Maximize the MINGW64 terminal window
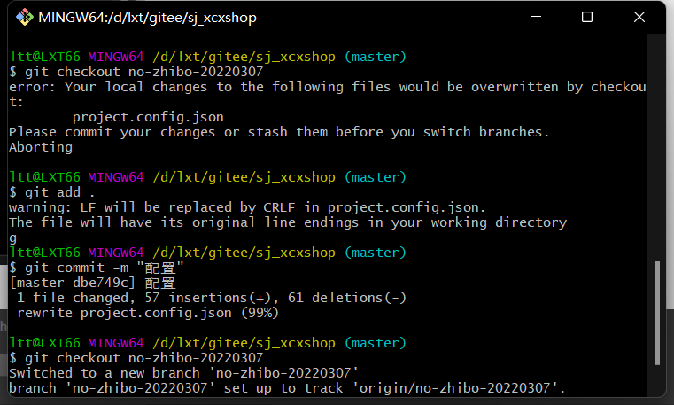 (x=587, y=17)
